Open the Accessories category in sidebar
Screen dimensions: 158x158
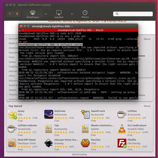point(13,39)
